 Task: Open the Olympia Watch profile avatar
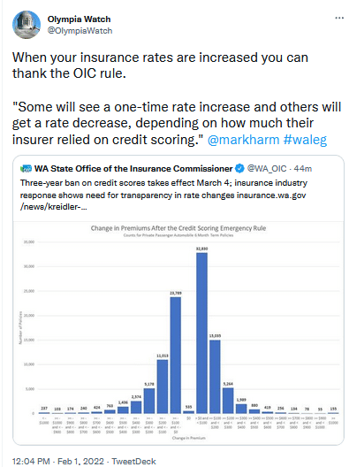(27, 25)
